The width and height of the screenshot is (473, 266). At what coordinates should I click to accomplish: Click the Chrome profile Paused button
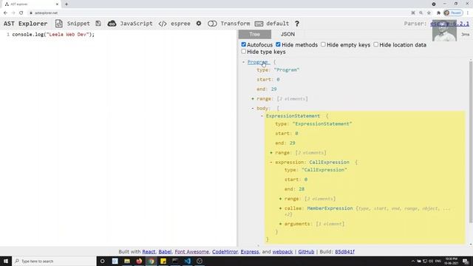(453, 13)
